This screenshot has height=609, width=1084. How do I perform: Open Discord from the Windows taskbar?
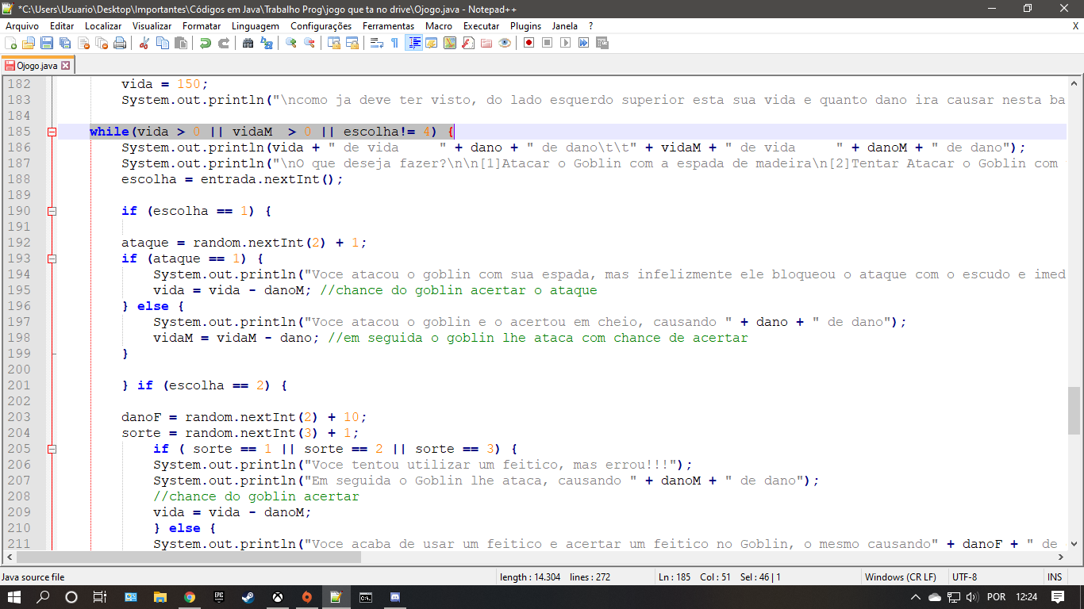[395, 596]
